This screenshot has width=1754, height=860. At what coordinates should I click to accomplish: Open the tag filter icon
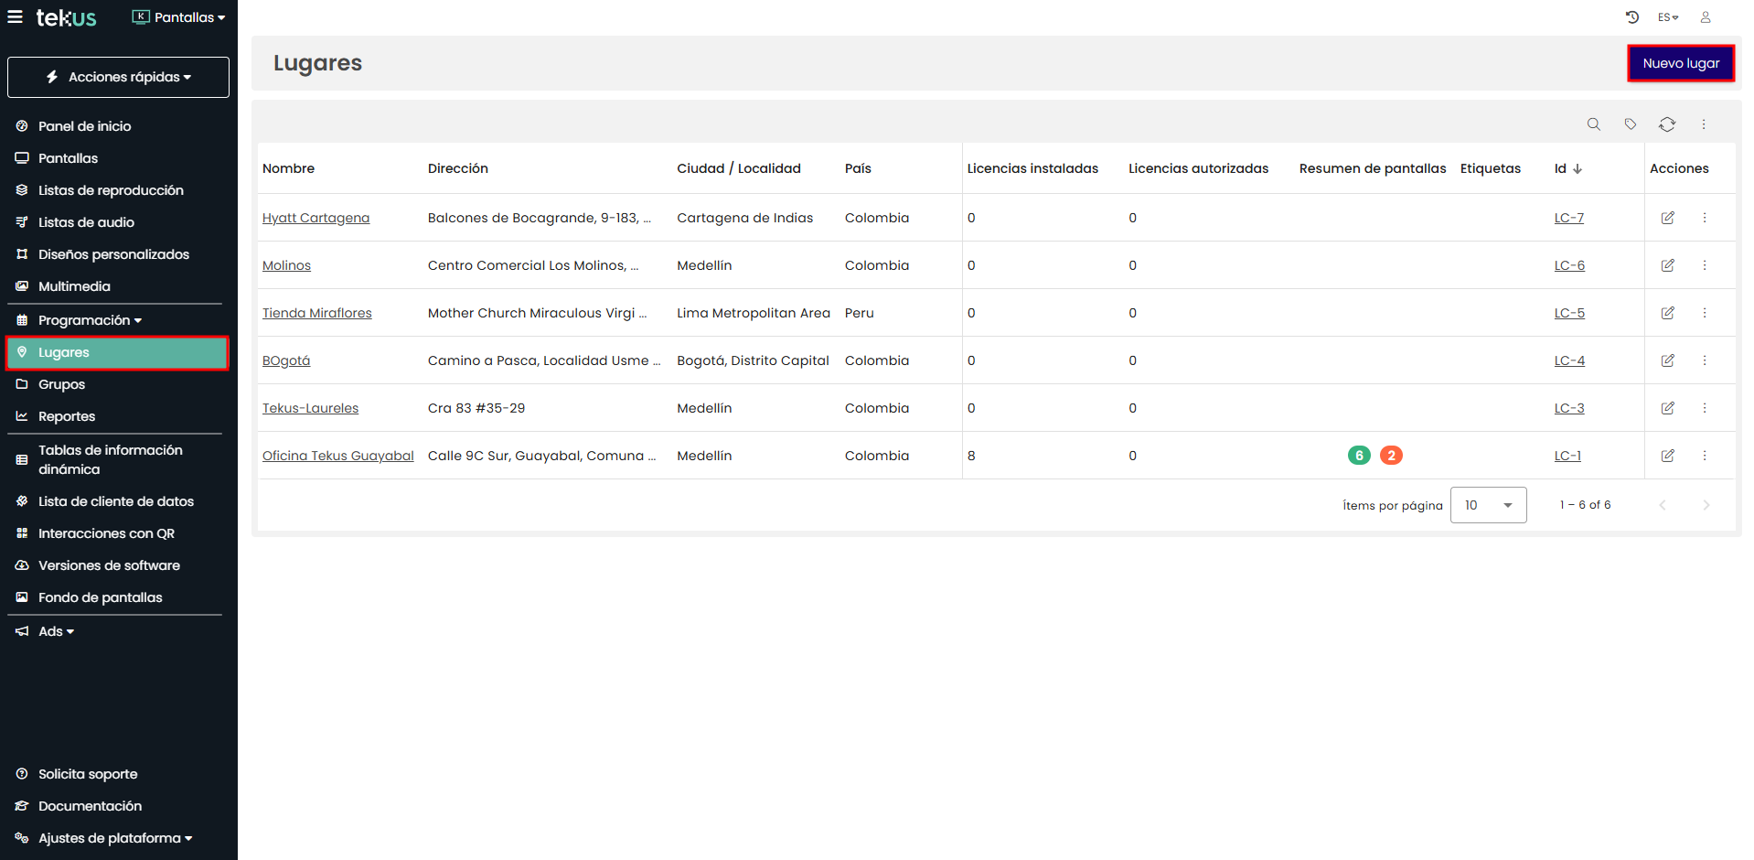tap(1630, 124)
